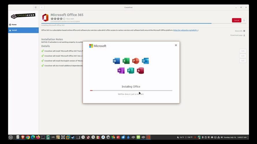This screenshot has height=144, width=257.
Task: Click the Office 365 app icon in header
Action: (45, 18)
